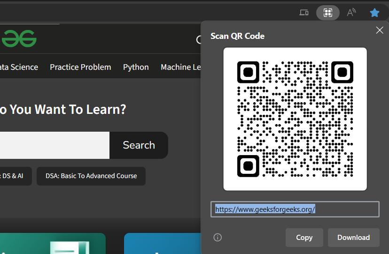Viewport: 389px width, 254px height.
Task: Open the Python menu item
Action: pos(136,67)
